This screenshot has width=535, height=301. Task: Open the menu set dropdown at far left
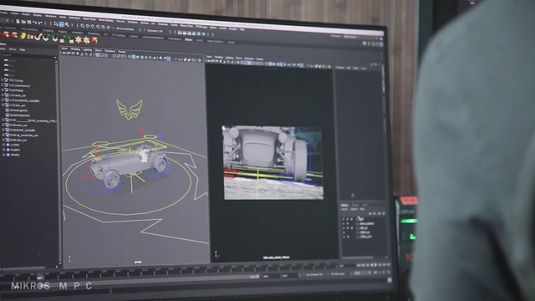(x=4, y=20)
